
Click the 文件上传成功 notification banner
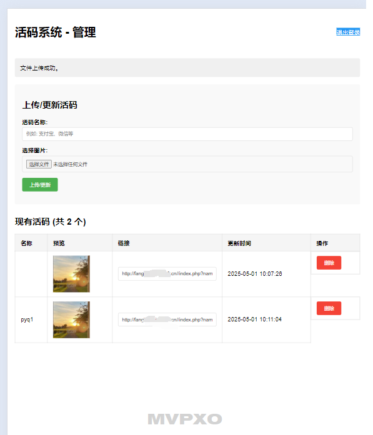point(187,67)
